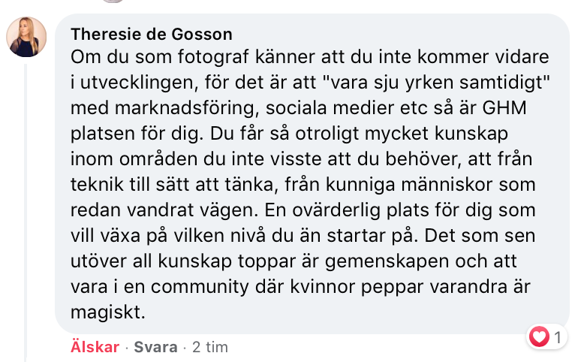Open the 2 tim timestamp link
The image size is (581, 362).
click(x=210, y=347)
